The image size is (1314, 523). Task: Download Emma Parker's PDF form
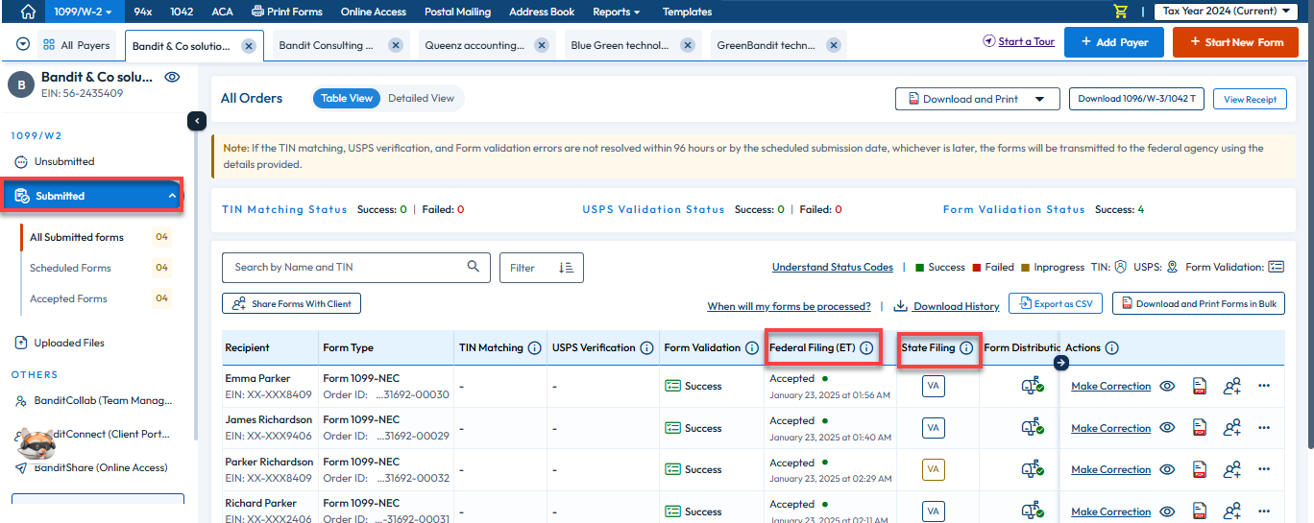pyautogui.click(x=1199, y=387)
